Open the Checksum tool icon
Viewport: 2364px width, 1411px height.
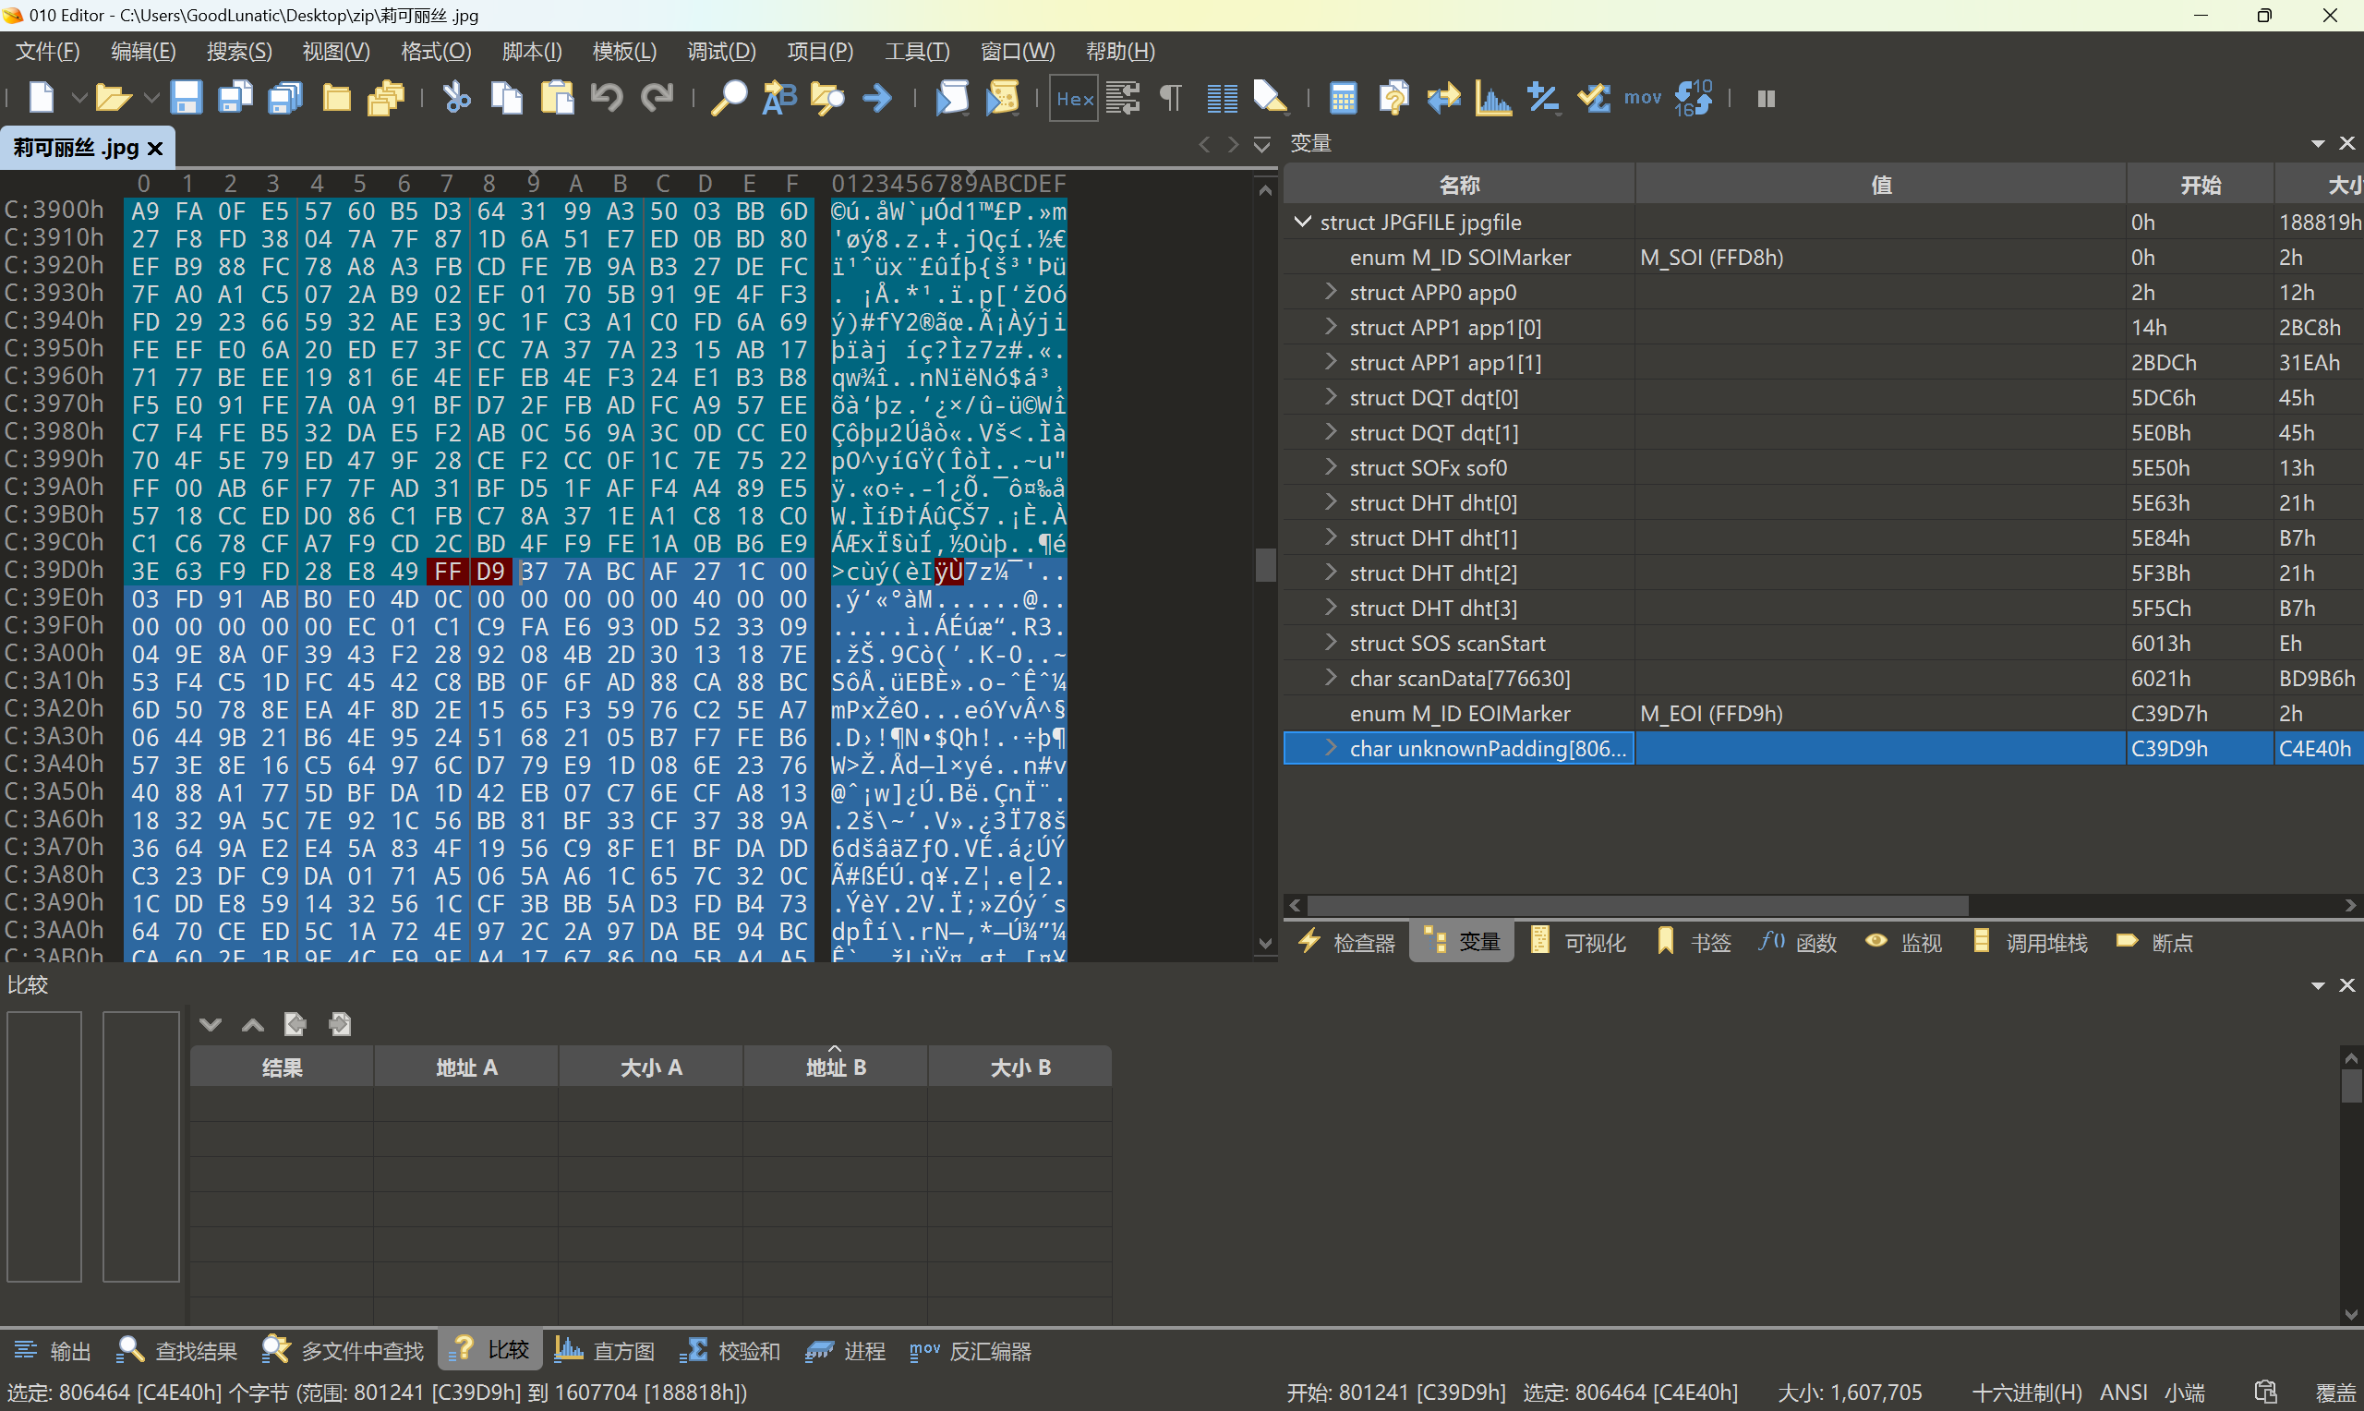(1594, 97)
